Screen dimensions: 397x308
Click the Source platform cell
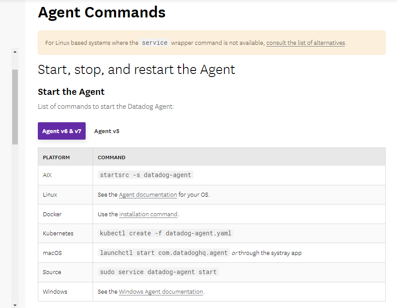(x=65, y=272)
